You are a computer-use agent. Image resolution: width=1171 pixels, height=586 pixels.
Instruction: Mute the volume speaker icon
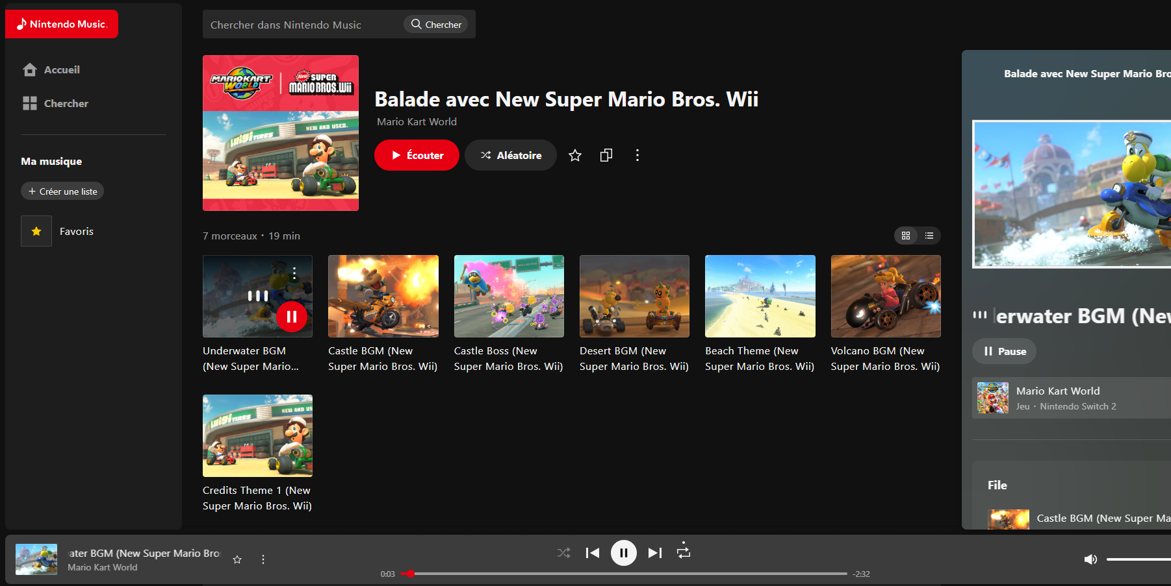pos(1090,559)
